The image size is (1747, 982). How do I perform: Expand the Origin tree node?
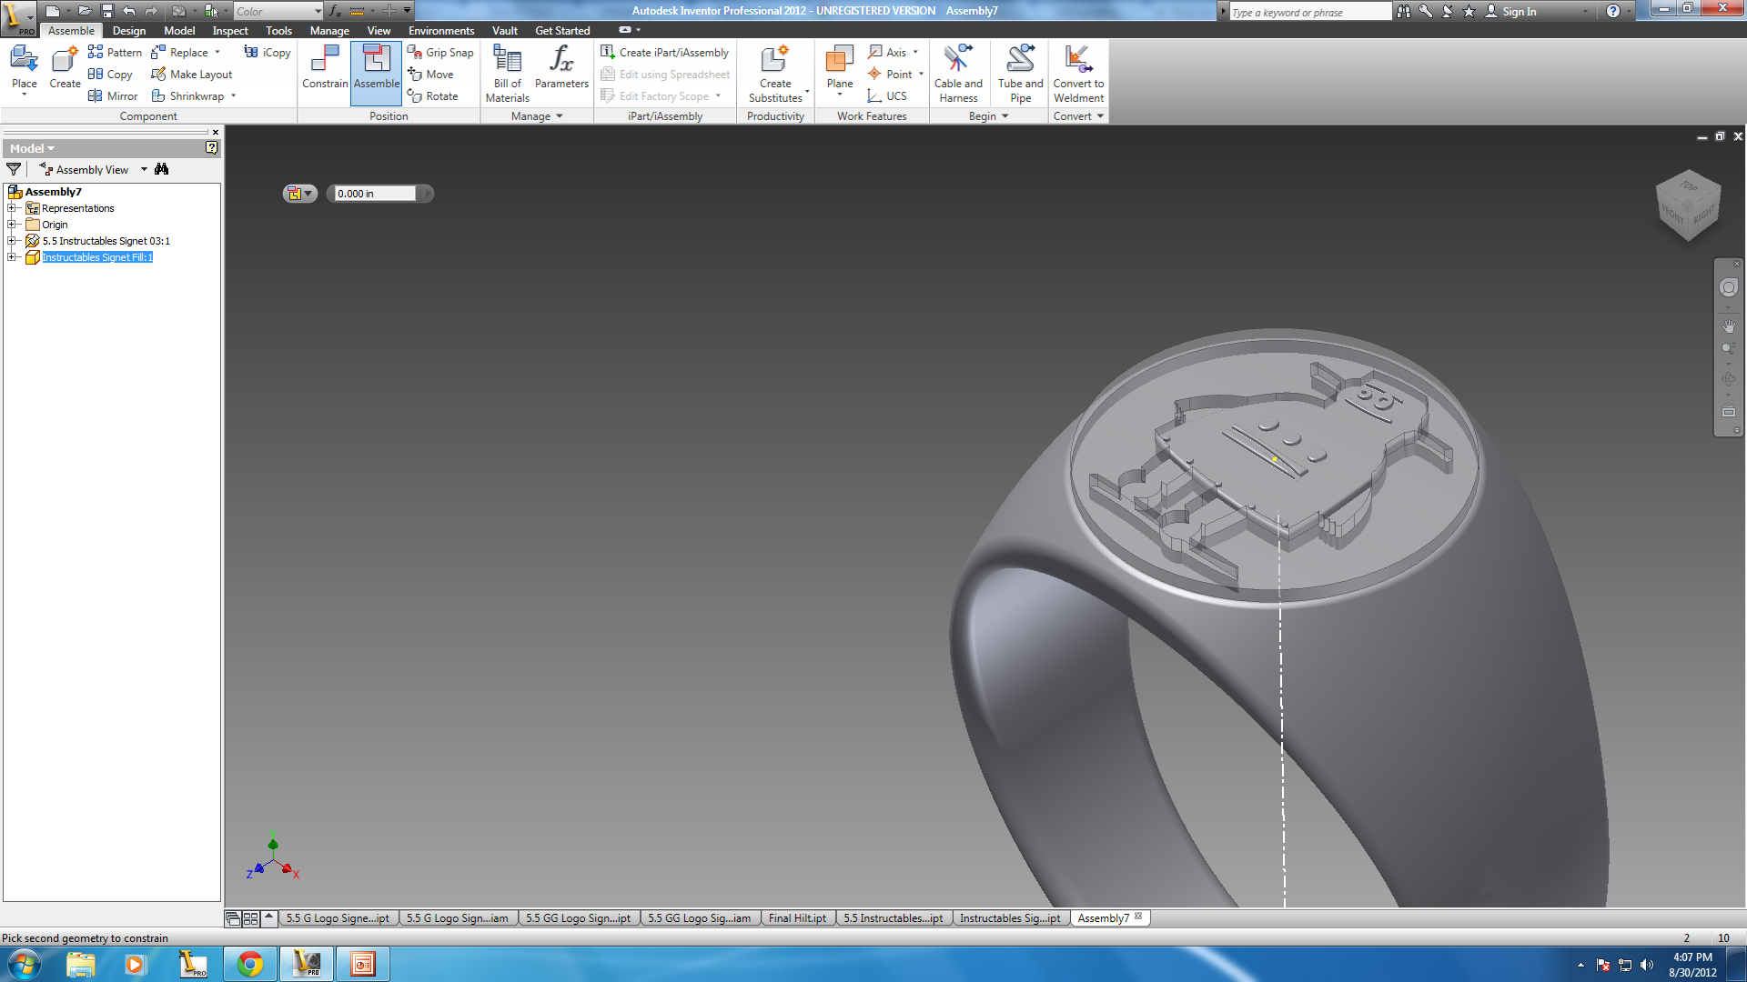click(12, 225)
